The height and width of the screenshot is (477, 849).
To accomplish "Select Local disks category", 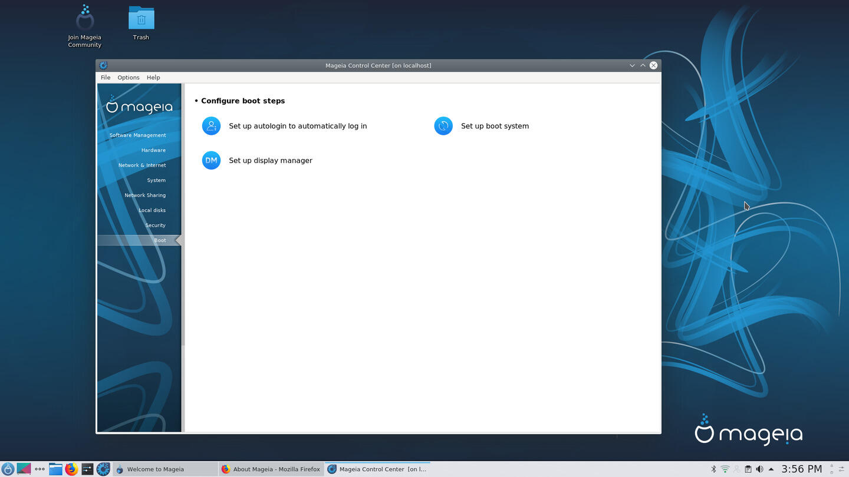I will (x=152, y=210).
